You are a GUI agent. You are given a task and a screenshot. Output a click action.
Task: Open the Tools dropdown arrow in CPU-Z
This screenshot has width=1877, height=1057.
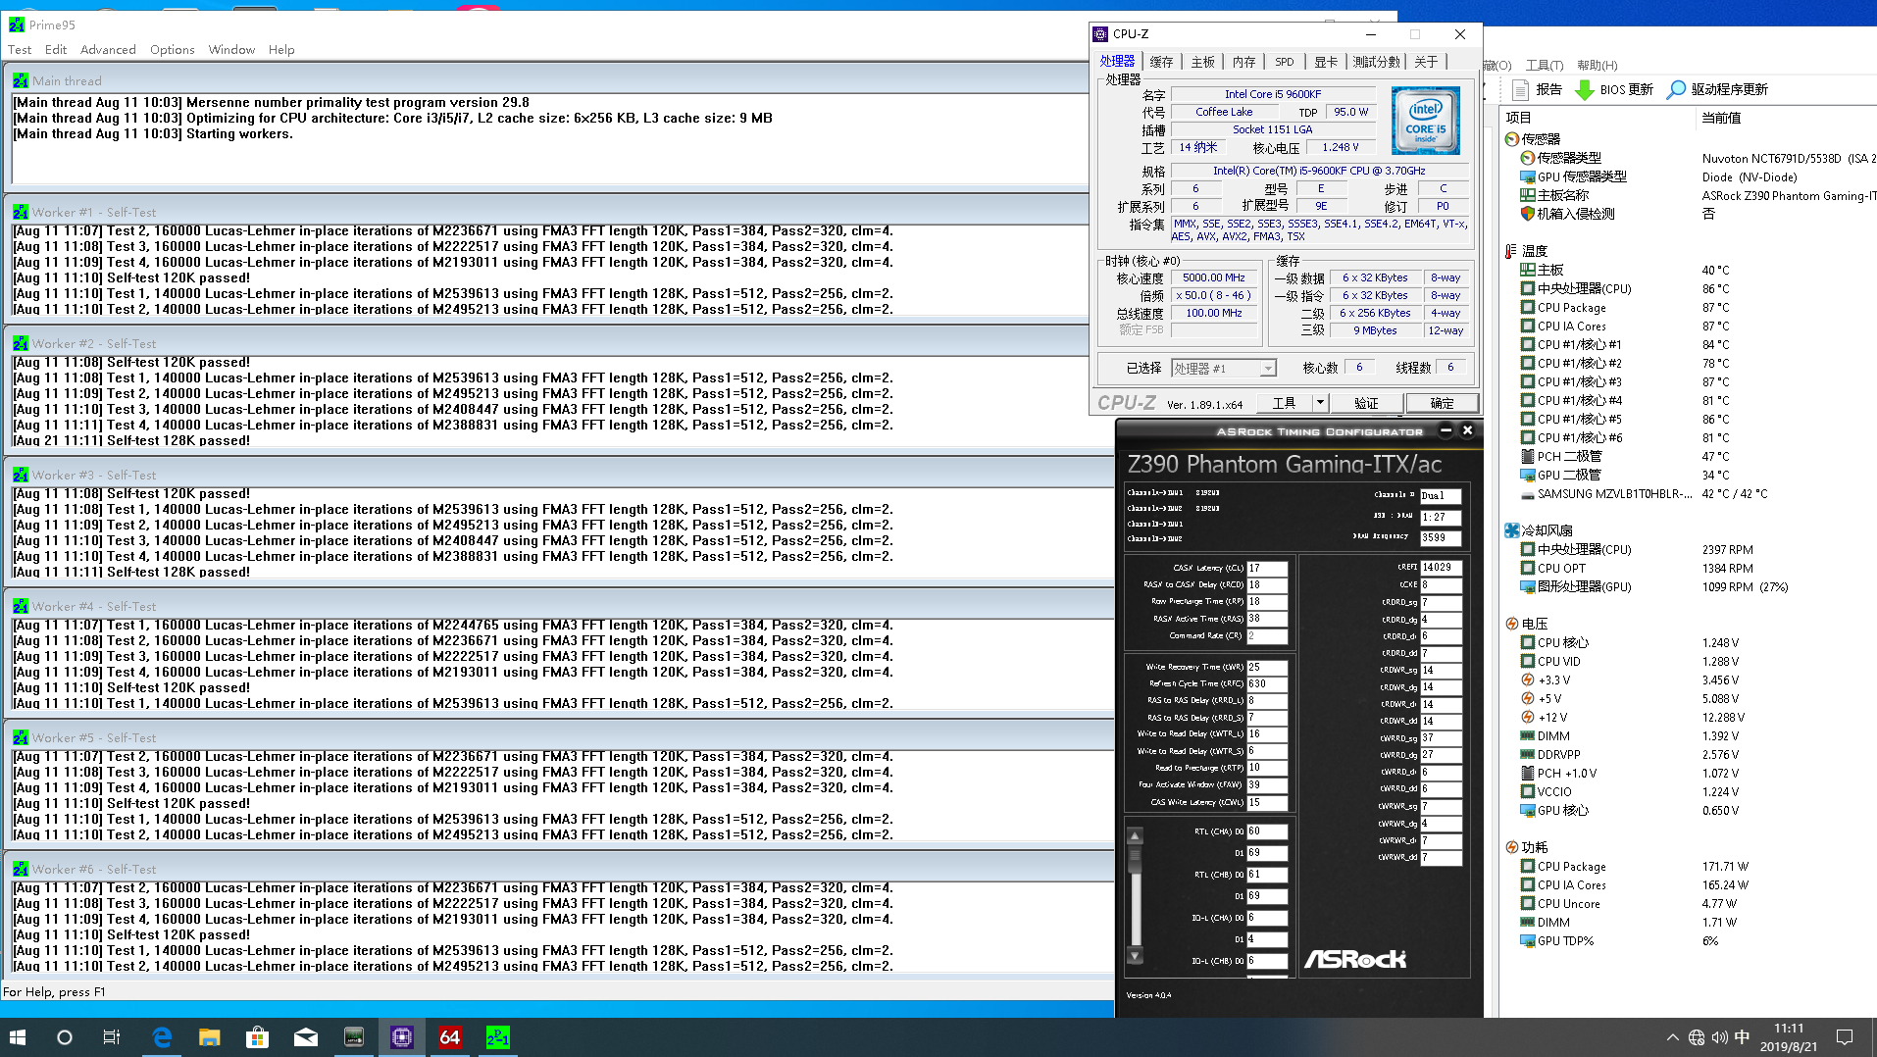click(1320, 403)
